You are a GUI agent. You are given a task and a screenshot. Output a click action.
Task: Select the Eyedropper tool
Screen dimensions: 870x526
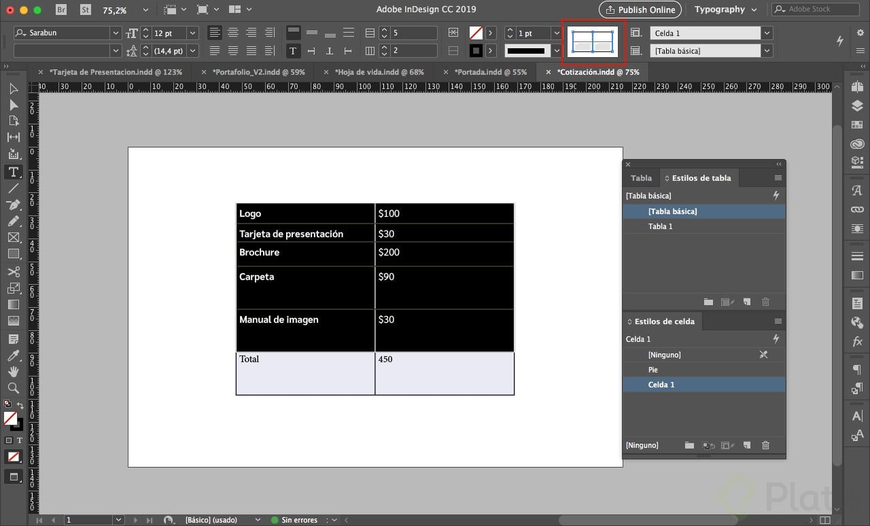click(x=13, y=355)
